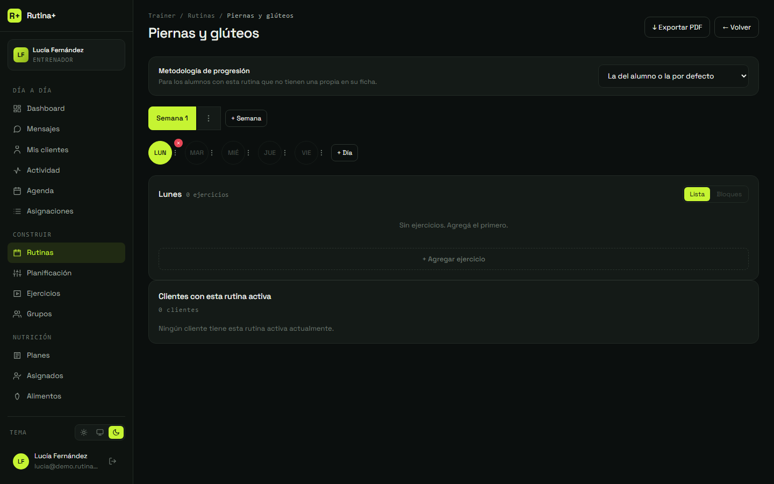Screen dimensions: 774x484
Task: Open the Asignados user-check icon
Action: point(17,376)
